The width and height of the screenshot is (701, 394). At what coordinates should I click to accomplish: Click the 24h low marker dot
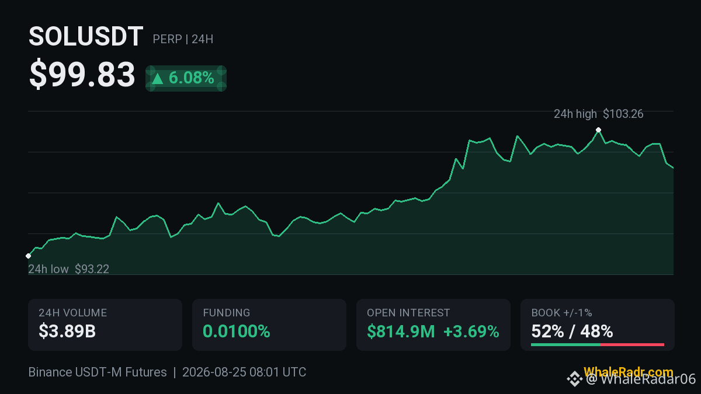click(28, 256)
